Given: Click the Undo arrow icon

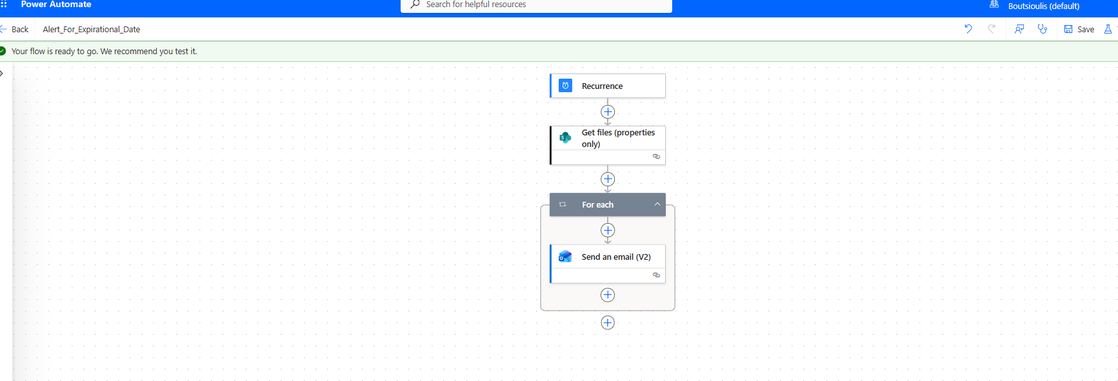Looking at the screenshot, I should click(x=968, y=29).
